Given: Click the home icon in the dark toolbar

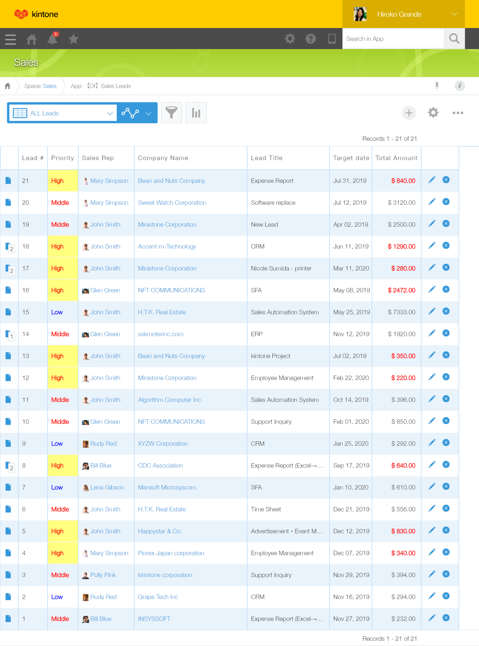Looking at the screenshot, I should pyautogui.click(x=32, y=39).
